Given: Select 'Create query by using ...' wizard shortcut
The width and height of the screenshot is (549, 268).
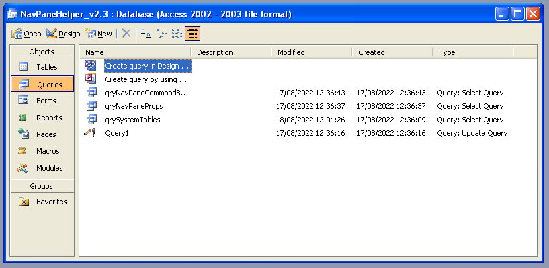Looking at the screenshot, I should [x=146, y=79].
